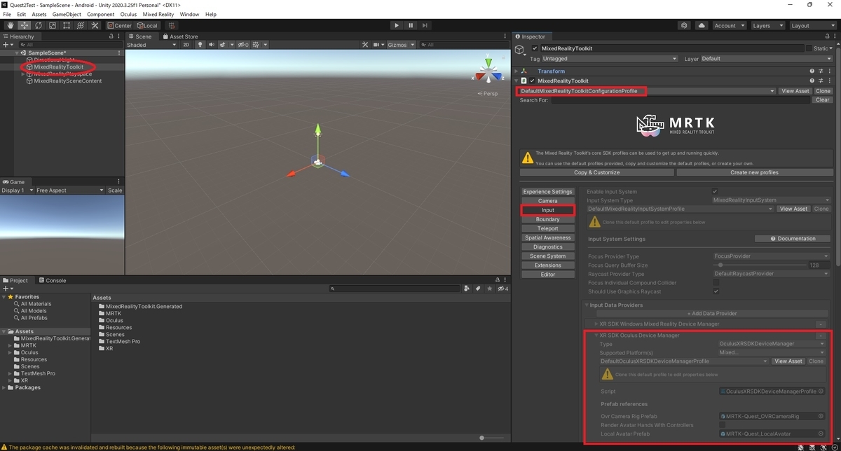
Task: Open Unity Collaborate services icon
Action: tap(684, 25)
